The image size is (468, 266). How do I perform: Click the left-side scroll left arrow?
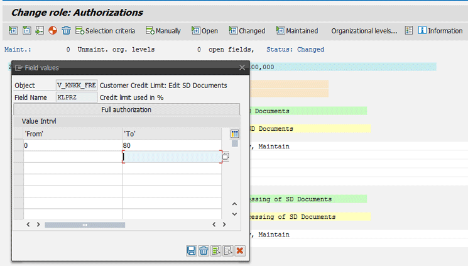click(x=28, y=224)
